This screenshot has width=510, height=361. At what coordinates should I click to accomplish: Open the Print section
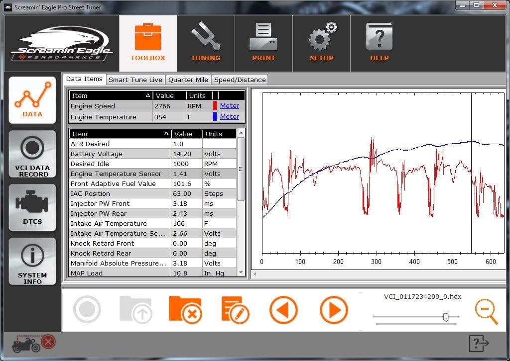[263, 43]
